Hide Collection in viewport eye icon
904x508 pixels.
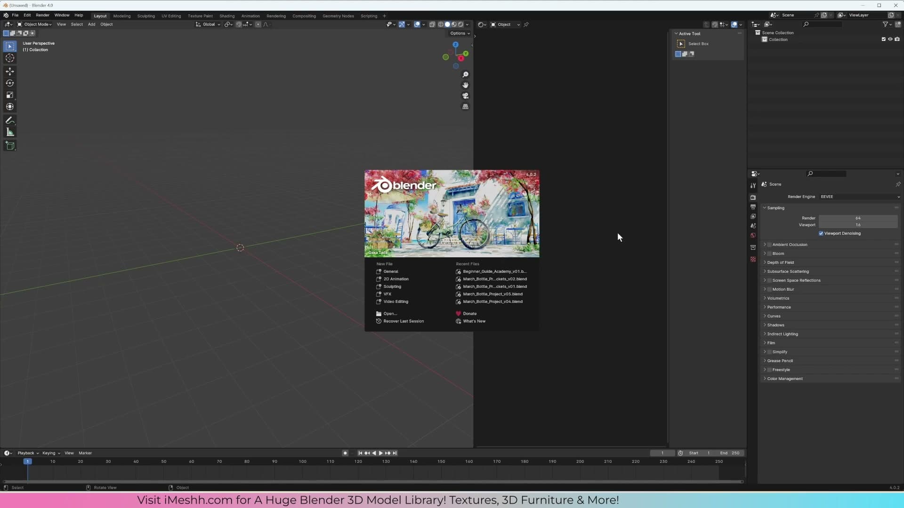click(890, 40)
